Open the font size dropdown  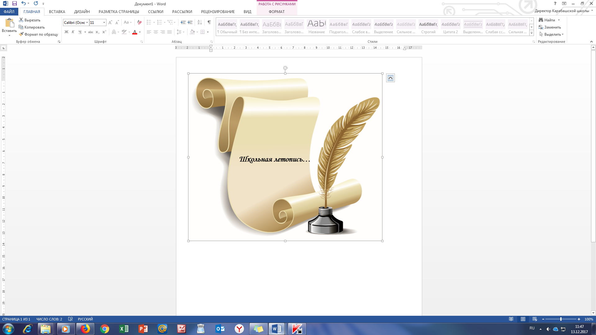click(x=104, y=23)
